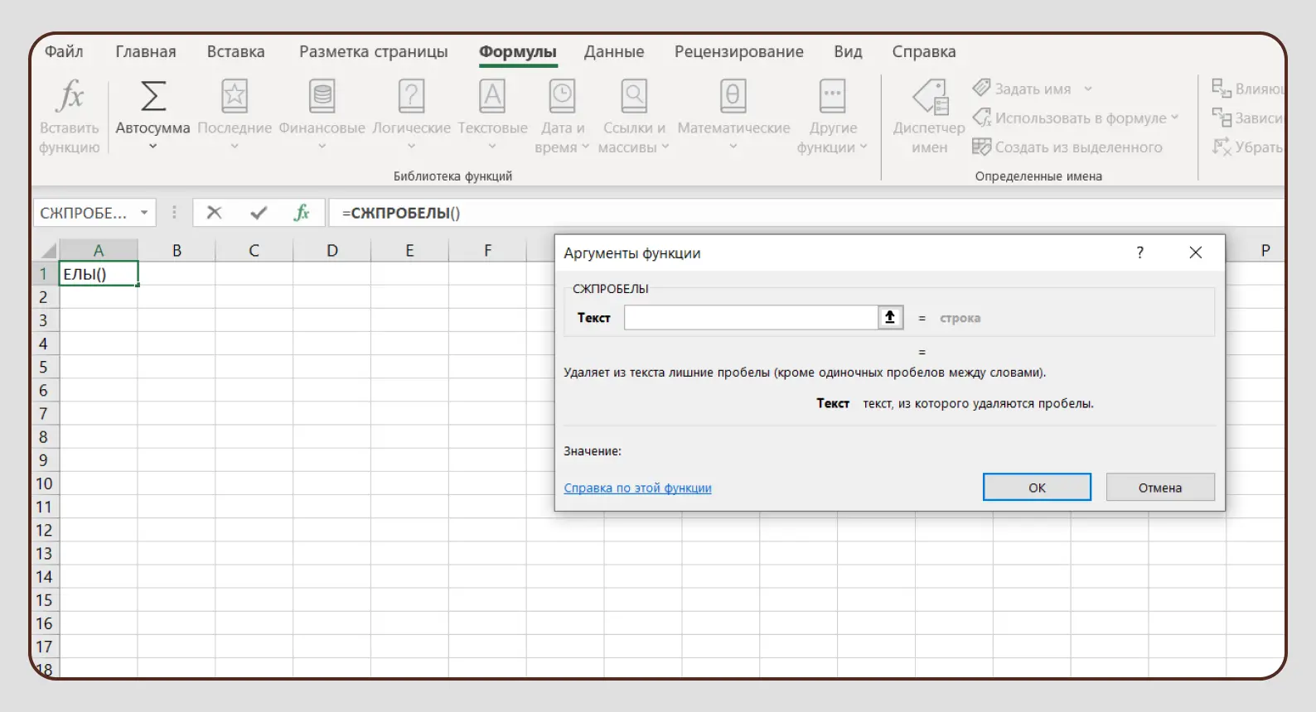Switch to the Главная tab
This screenshot has width=1316, height=712.
pos(146,51)
